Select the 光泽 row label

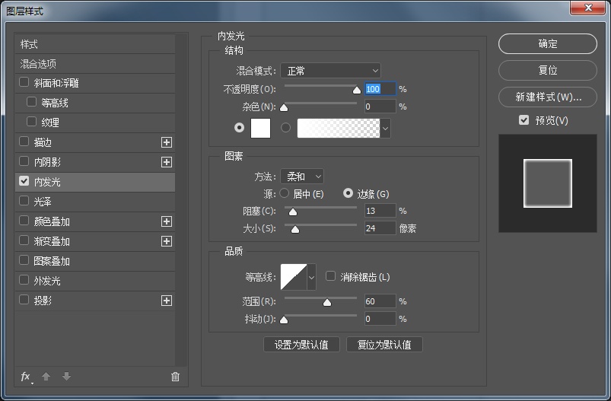tap(43, 202)
